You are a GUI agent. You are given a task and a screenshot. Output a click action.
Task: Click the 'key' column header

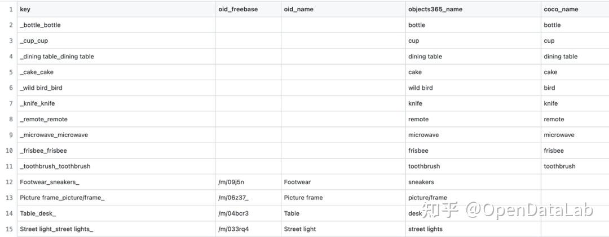tap(116, 10)
